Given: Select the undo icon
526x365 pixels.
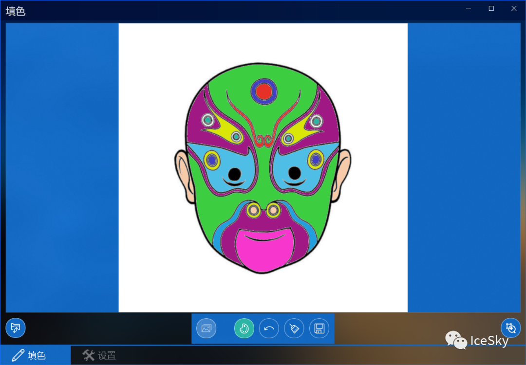Looking at the screenshot, I should tap(269, 328).
